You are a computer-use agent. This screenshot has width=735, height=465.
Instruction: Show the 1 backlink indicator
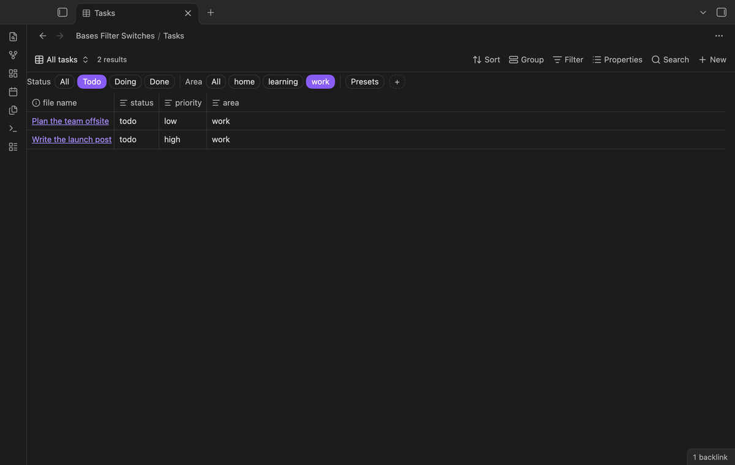click(710, 457)
